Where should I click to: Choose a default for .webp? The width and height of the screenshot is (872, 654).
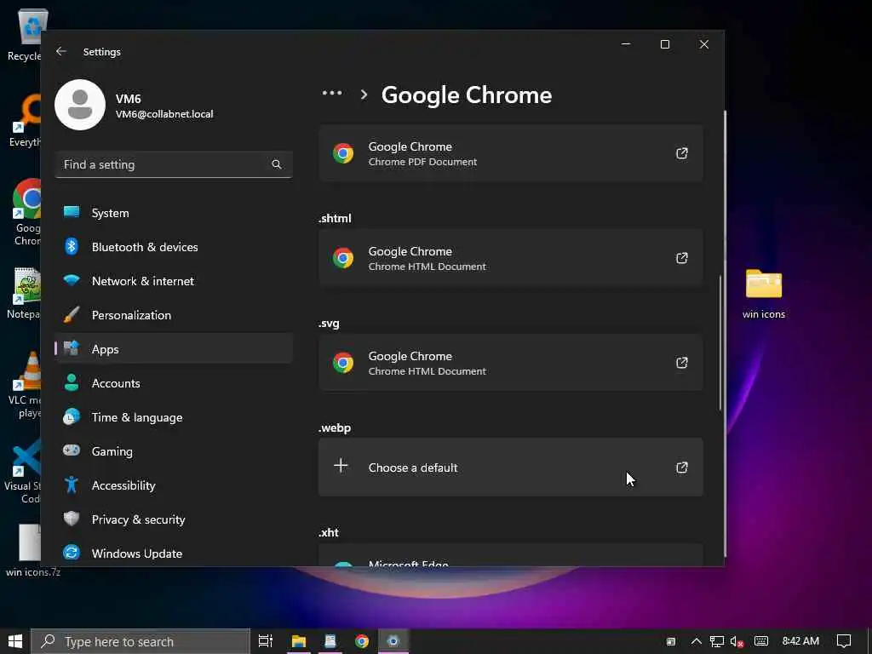pyautogui.click(x=511, y=468)
